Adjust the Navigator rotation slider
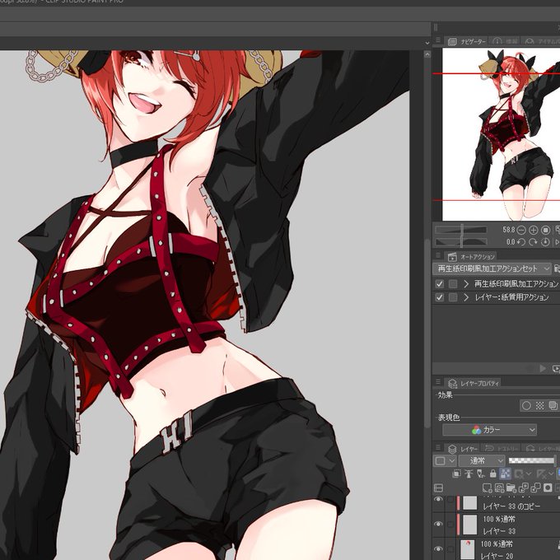Screen dimensions: 560x560 coord(461,242)
